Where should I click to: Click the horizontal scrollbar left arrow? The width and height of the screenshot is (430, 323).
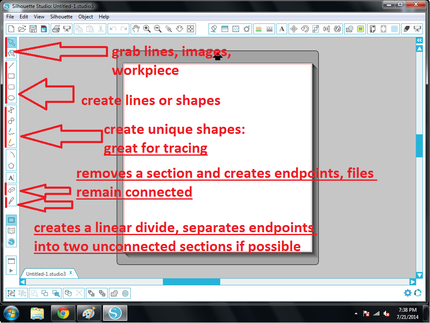(x=23, y=282)
